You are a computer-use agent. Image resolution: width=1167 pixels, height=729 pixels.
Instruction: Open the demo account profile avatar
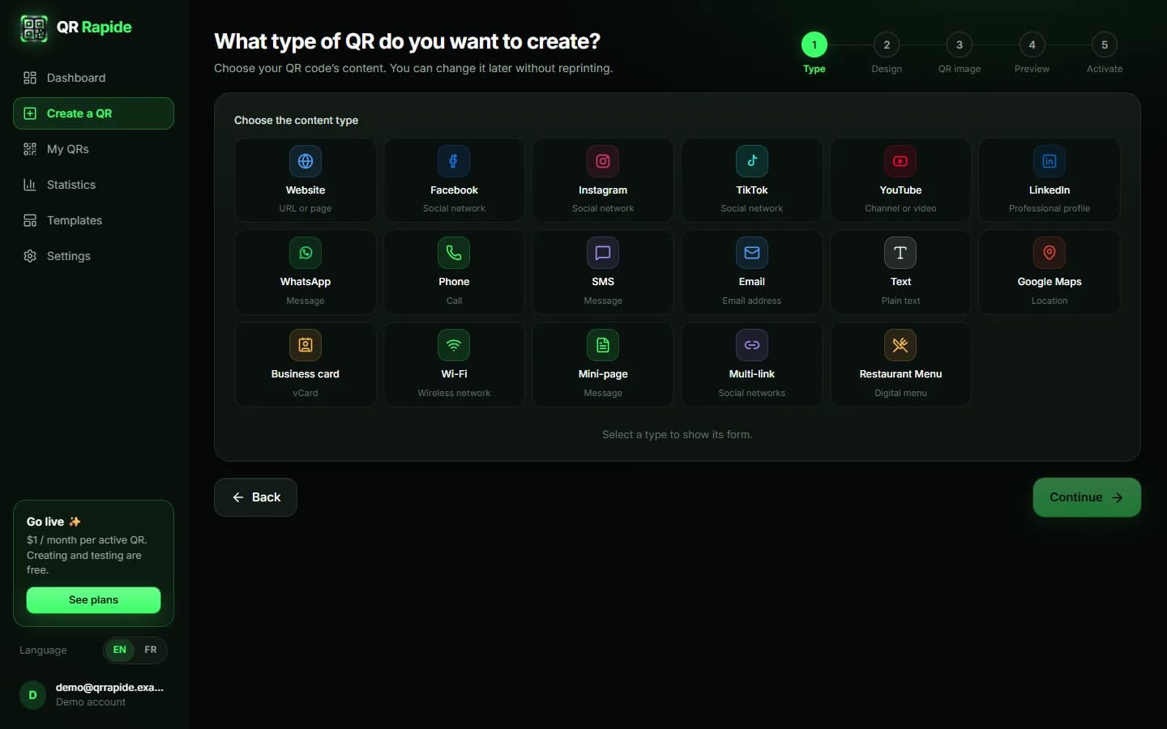click(x=32, y=695)
